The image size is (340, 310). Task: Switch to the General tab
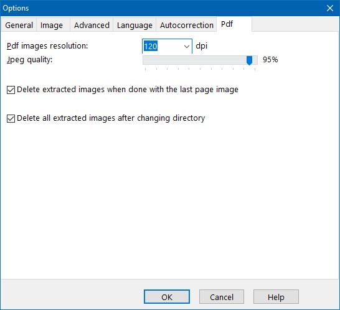coord(19,26)
